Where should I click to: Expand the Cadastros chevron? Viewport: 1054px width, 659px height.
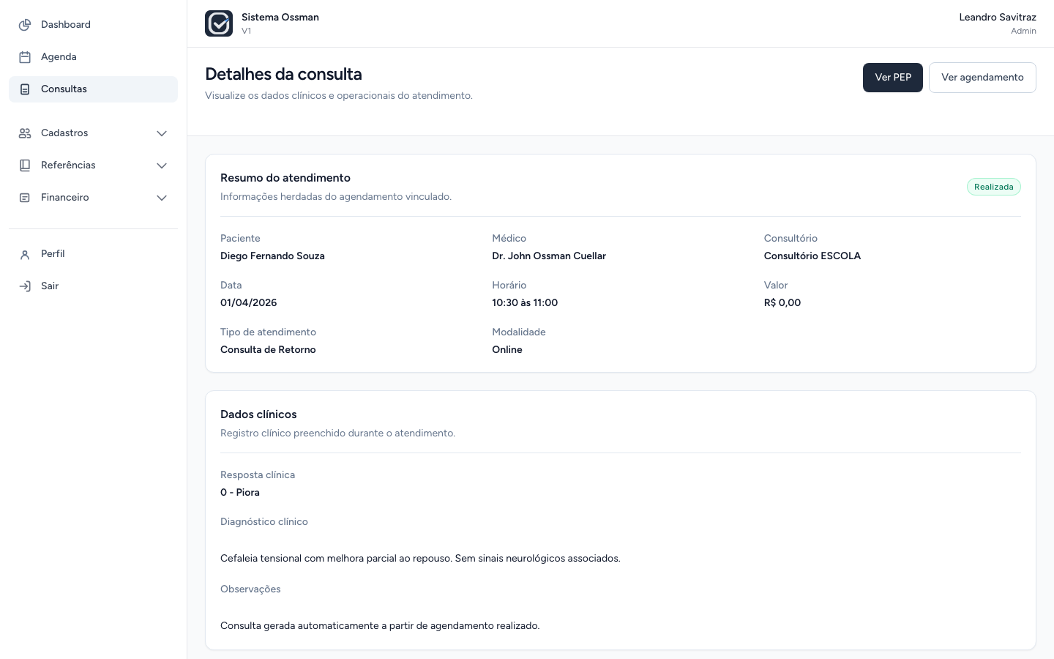coord(162,133)
